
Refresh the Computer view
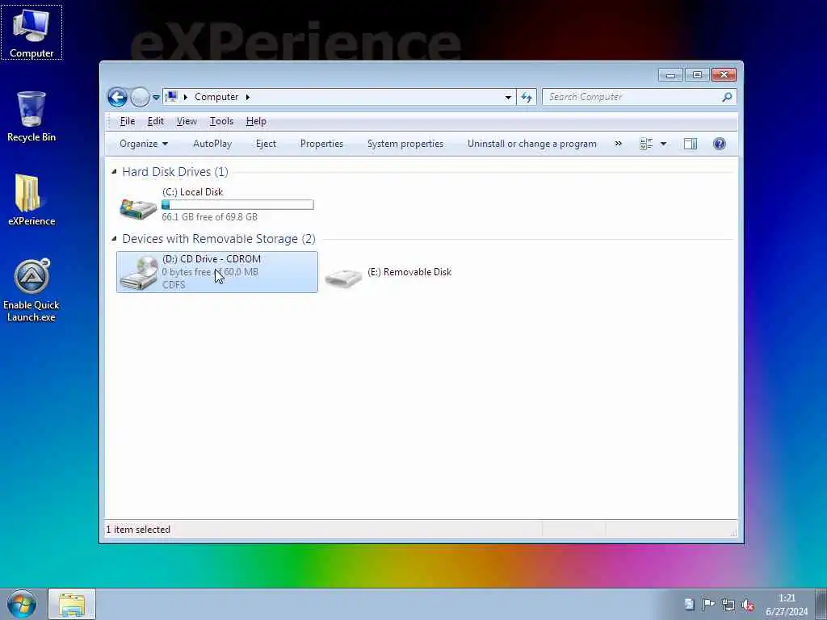[x=527, y=97]
